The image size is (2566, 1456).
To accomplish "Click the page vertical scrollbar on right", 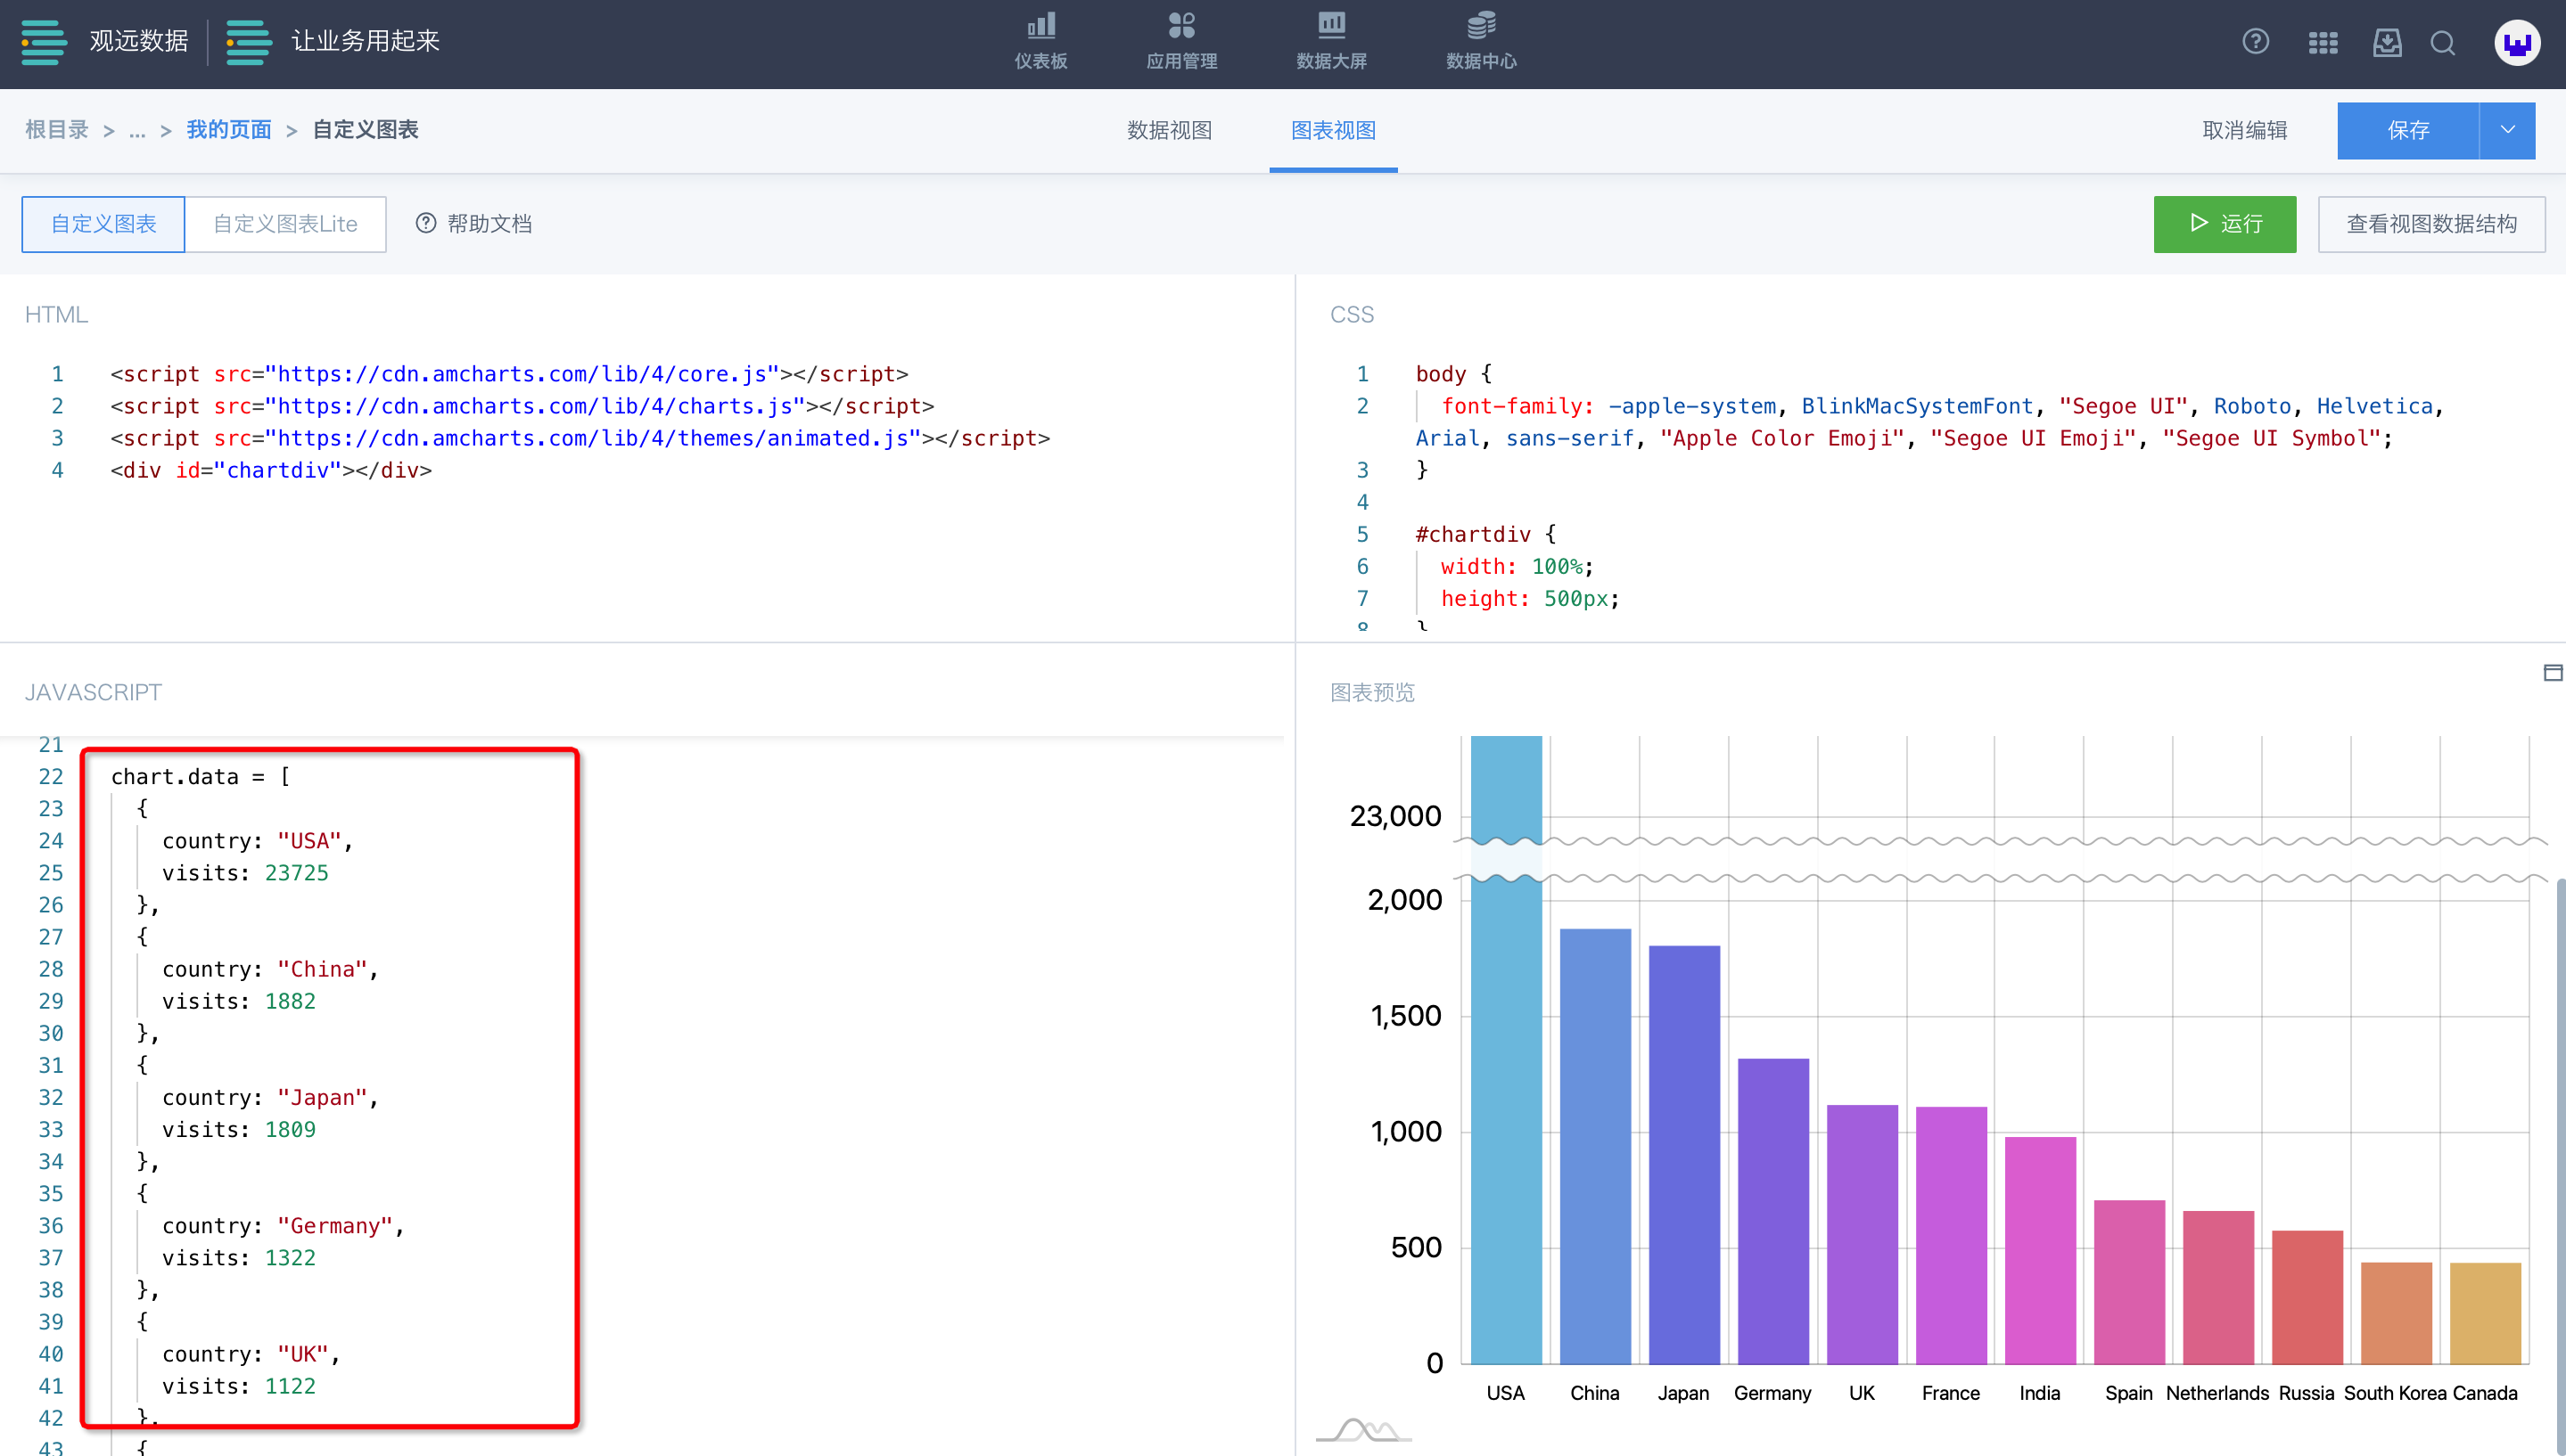I will tap(2560, 1166).
